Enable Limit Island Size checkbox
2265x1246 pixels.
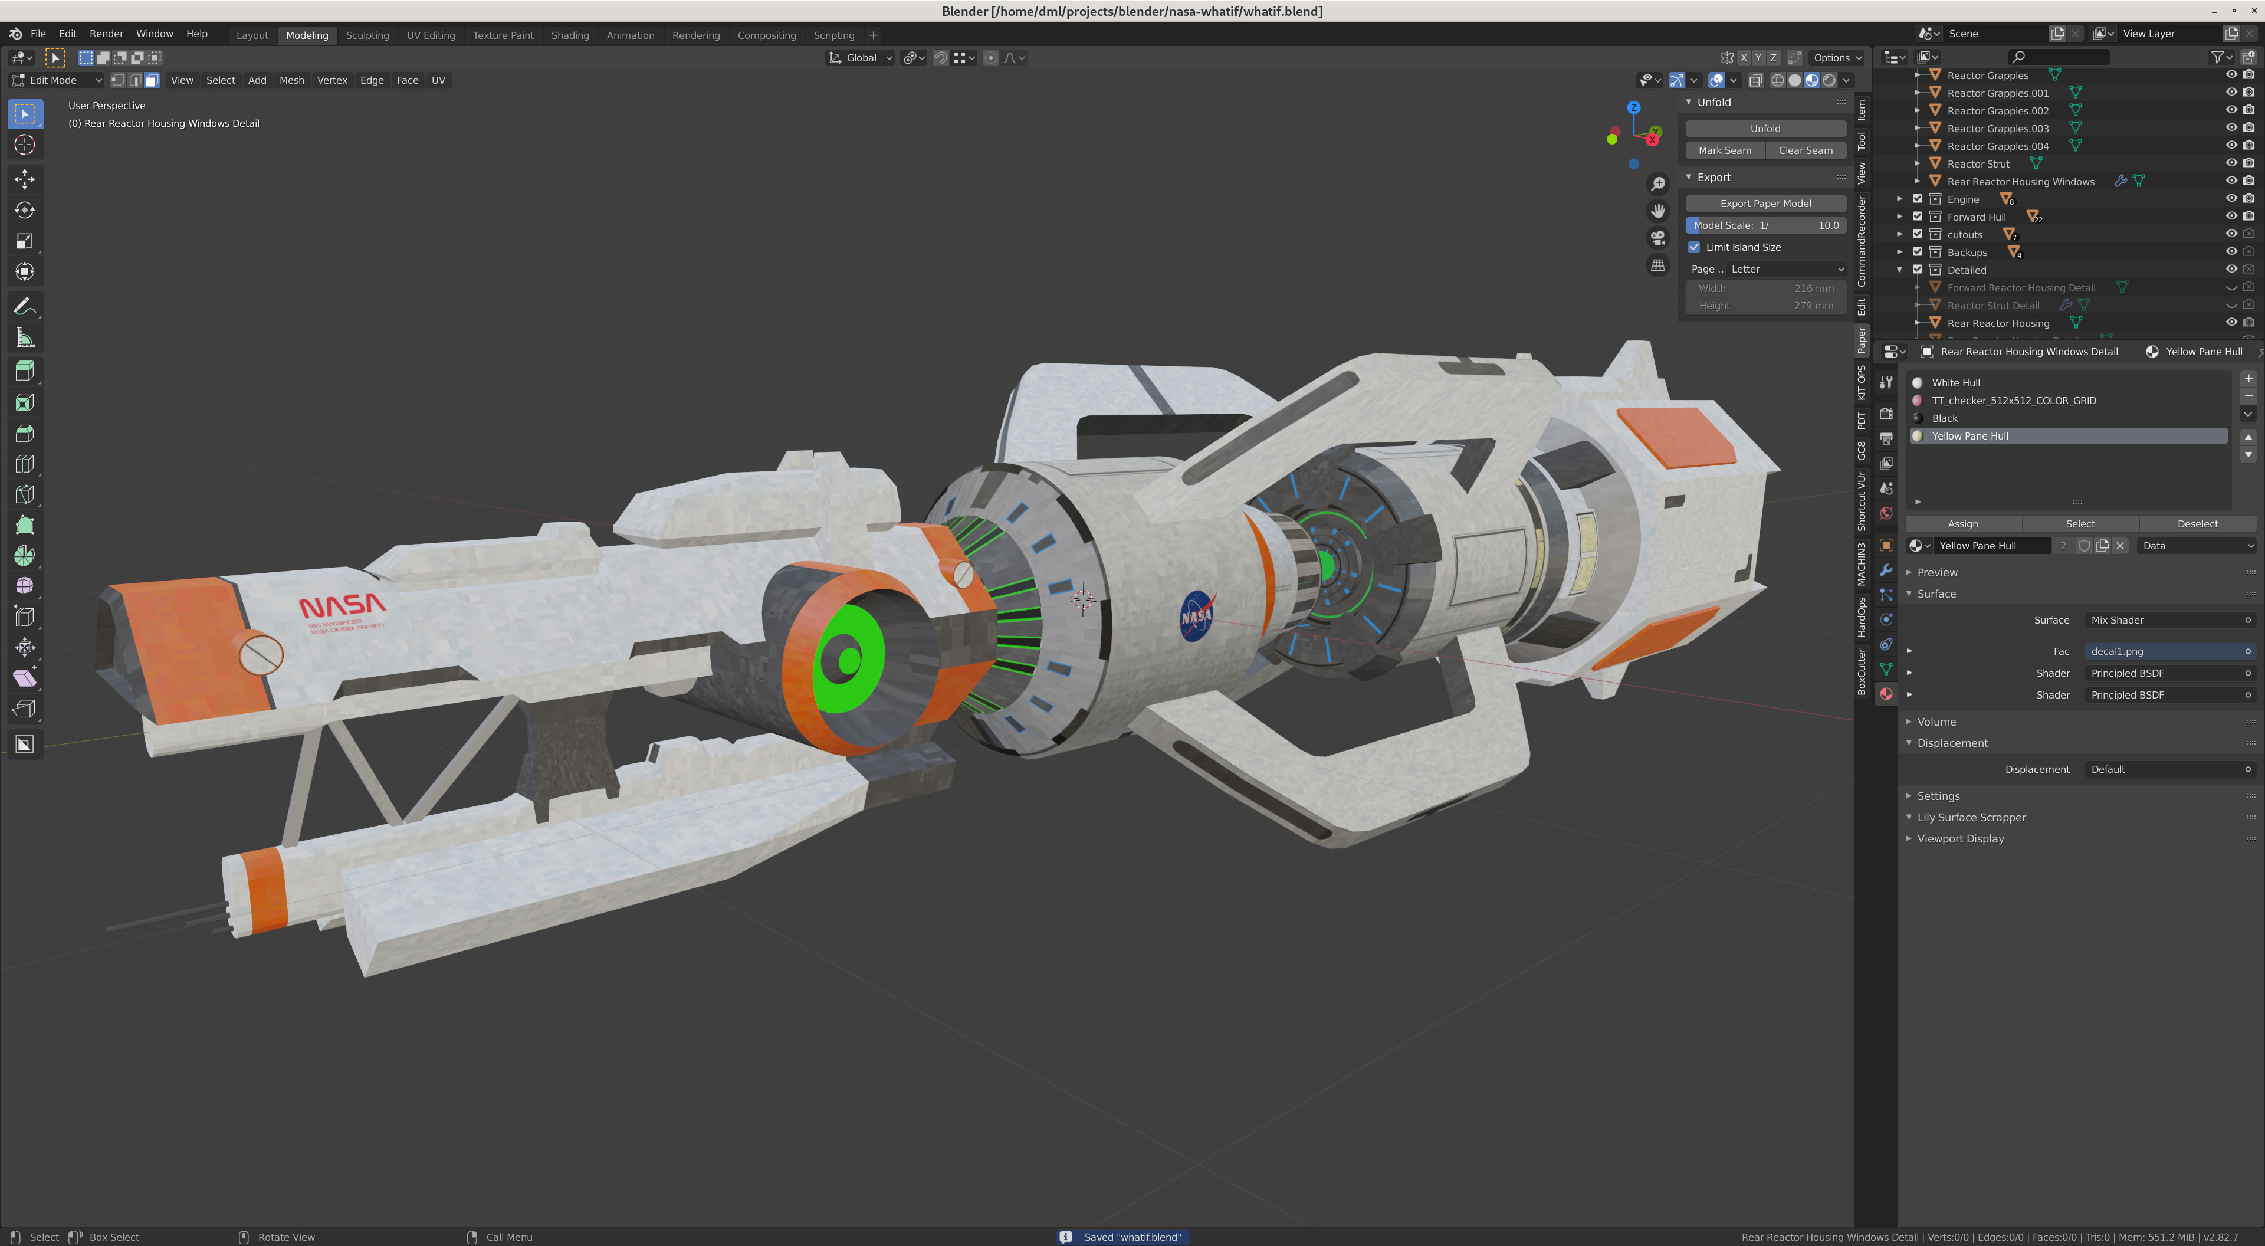click(1695, 247)
